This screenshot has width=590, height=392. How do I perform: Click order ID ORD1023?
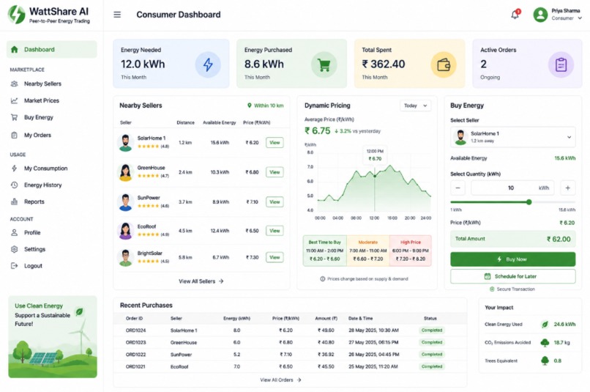(x=136, y=342)
